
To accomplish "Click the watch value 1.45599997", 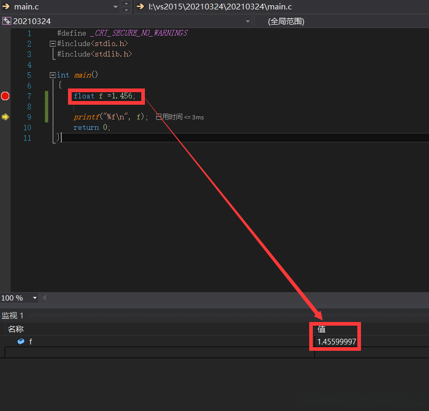I will (336, 342).
